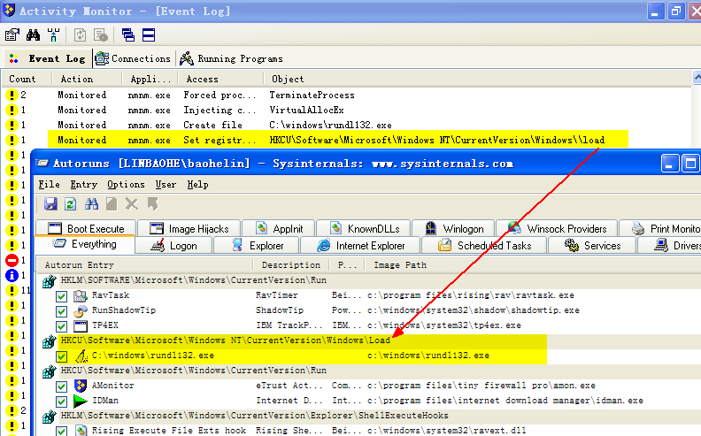Uncheck the IDMan autorun entry
This screenshot has height=436, width=701.
click(62, 402)
